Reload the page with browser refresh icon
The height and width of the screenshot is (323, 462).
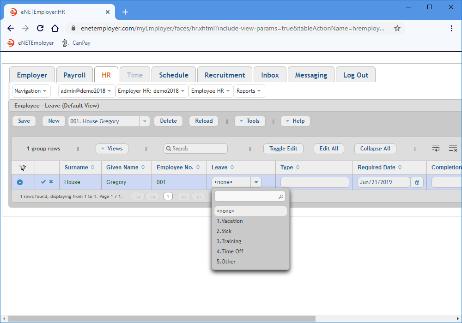click(x=40, y=28)
